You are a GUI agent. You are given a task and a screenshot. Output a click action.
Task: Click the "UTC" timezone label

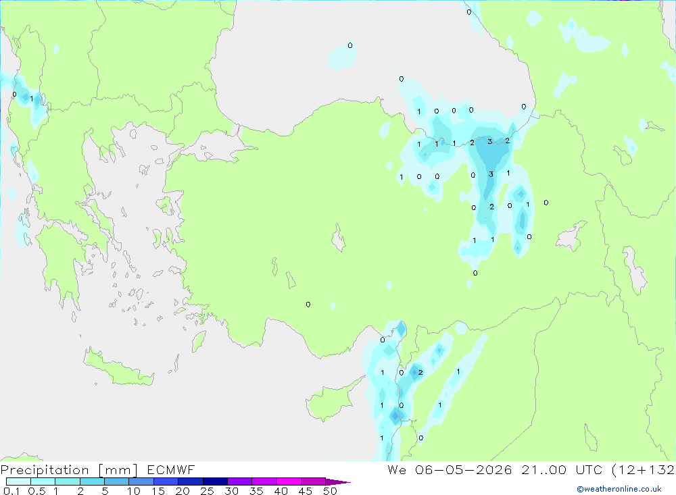[x=589, y=470]
